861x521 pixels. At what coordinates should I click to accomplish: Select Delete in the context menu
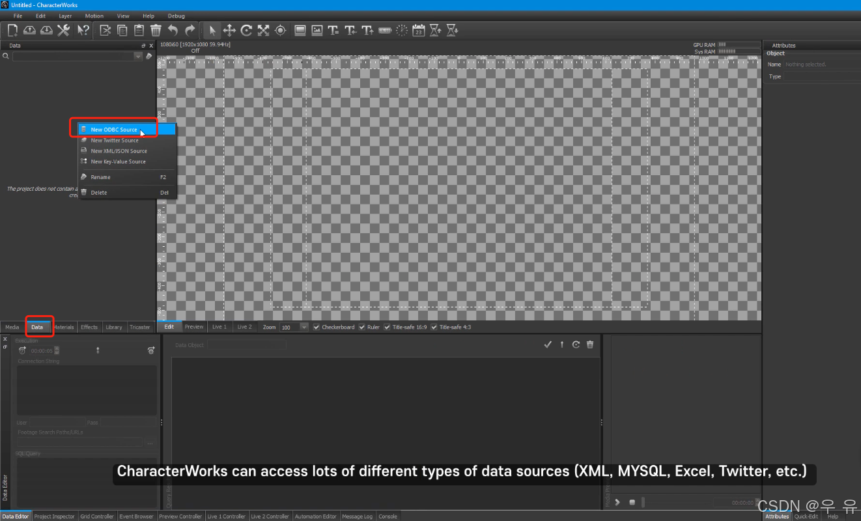pyautogui.click(x=127, y=193)
